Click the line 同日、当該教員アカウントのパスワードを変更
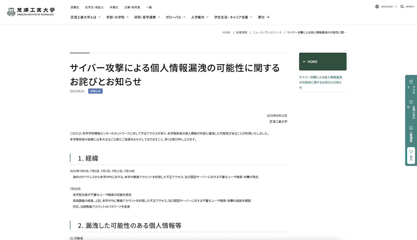417x240 pixels. coord(101,207)
